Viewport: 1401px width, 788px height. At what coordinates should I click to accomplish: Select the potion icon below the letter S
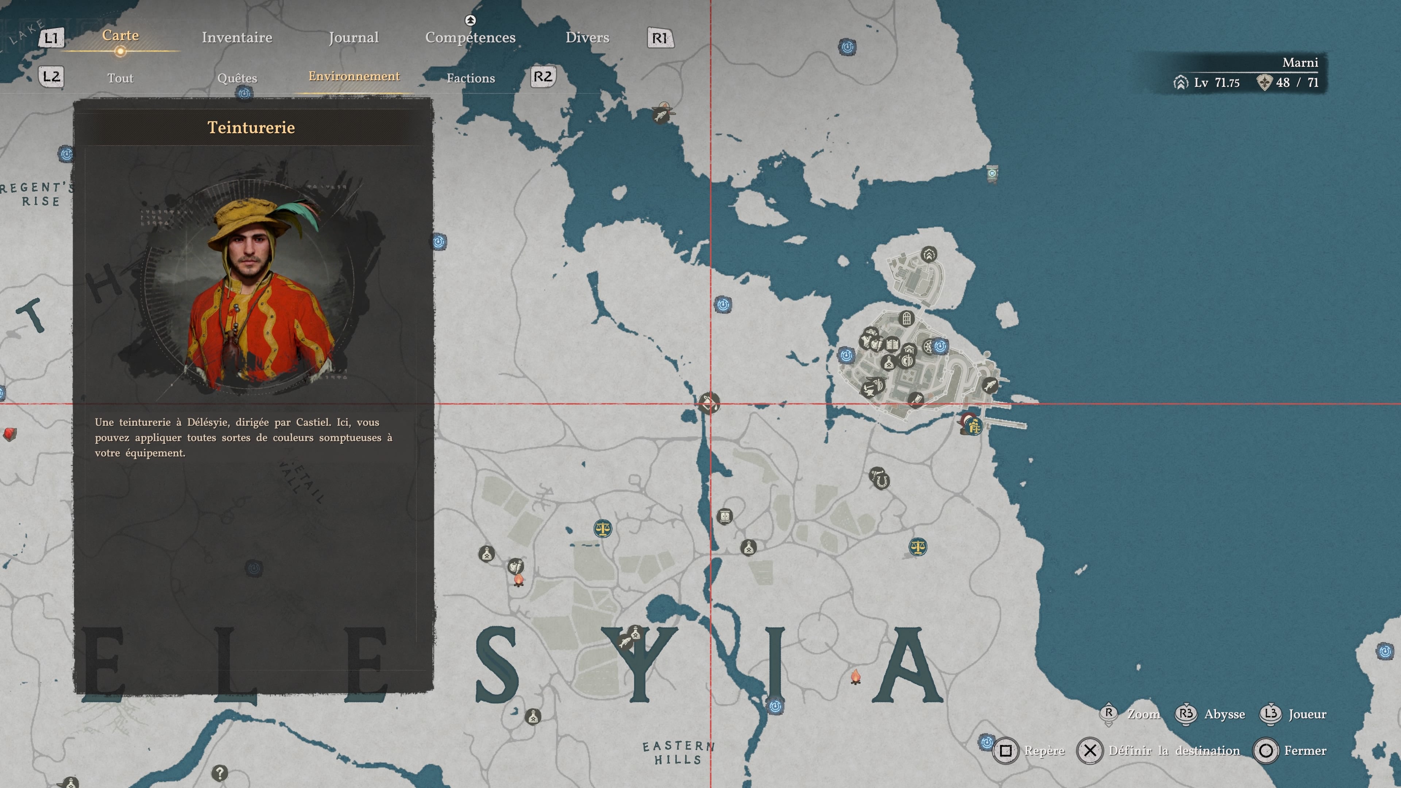click(x=533, y=717)
